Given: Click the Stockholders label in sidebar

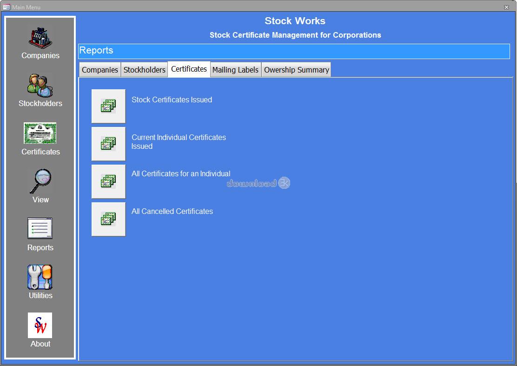Looking at the screenshot, I should (40, 103).
